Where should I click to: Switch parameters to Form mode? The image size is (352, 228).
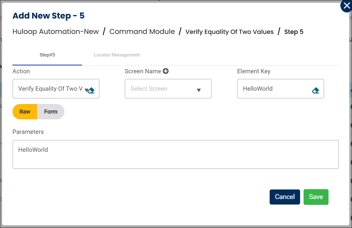pos(51,112)
